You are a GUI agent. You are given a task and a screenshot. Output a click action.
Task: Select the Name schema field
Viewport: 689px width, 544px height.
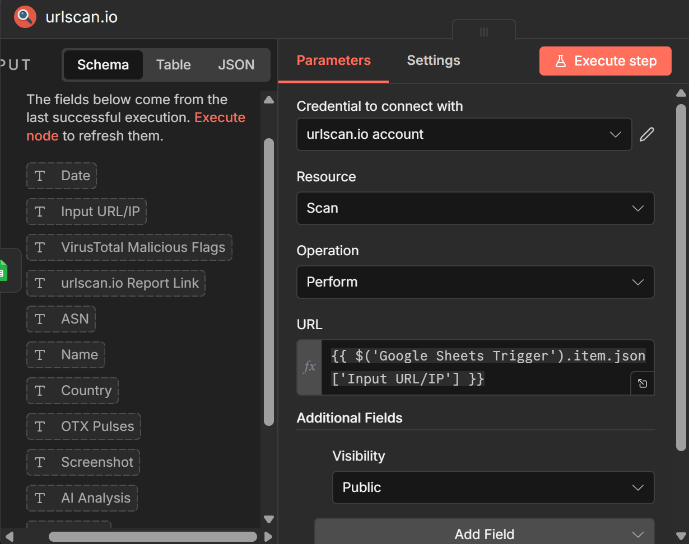(66, 355)
